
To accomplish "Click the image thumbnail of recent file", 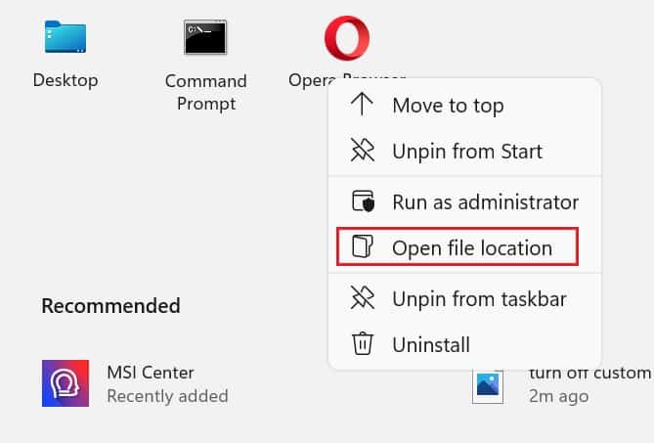I will [488, 385].
